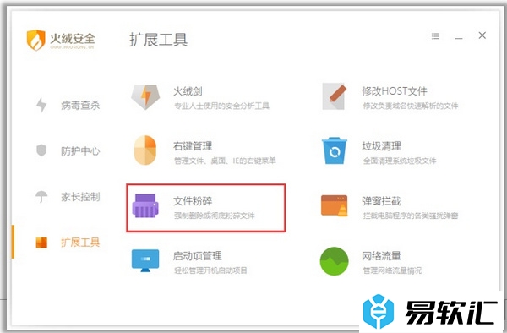Launch 启动项管理 tool title
This screenshot has height=333, width=507.
coord(198,256)
